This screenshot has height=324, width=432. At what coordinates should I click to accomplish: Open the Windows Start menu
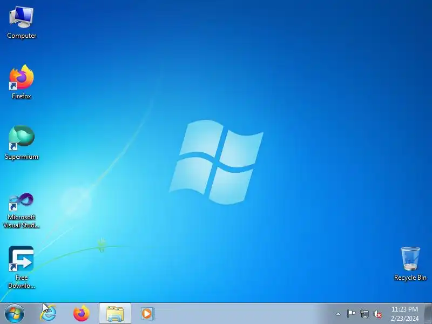coord(15,314)
